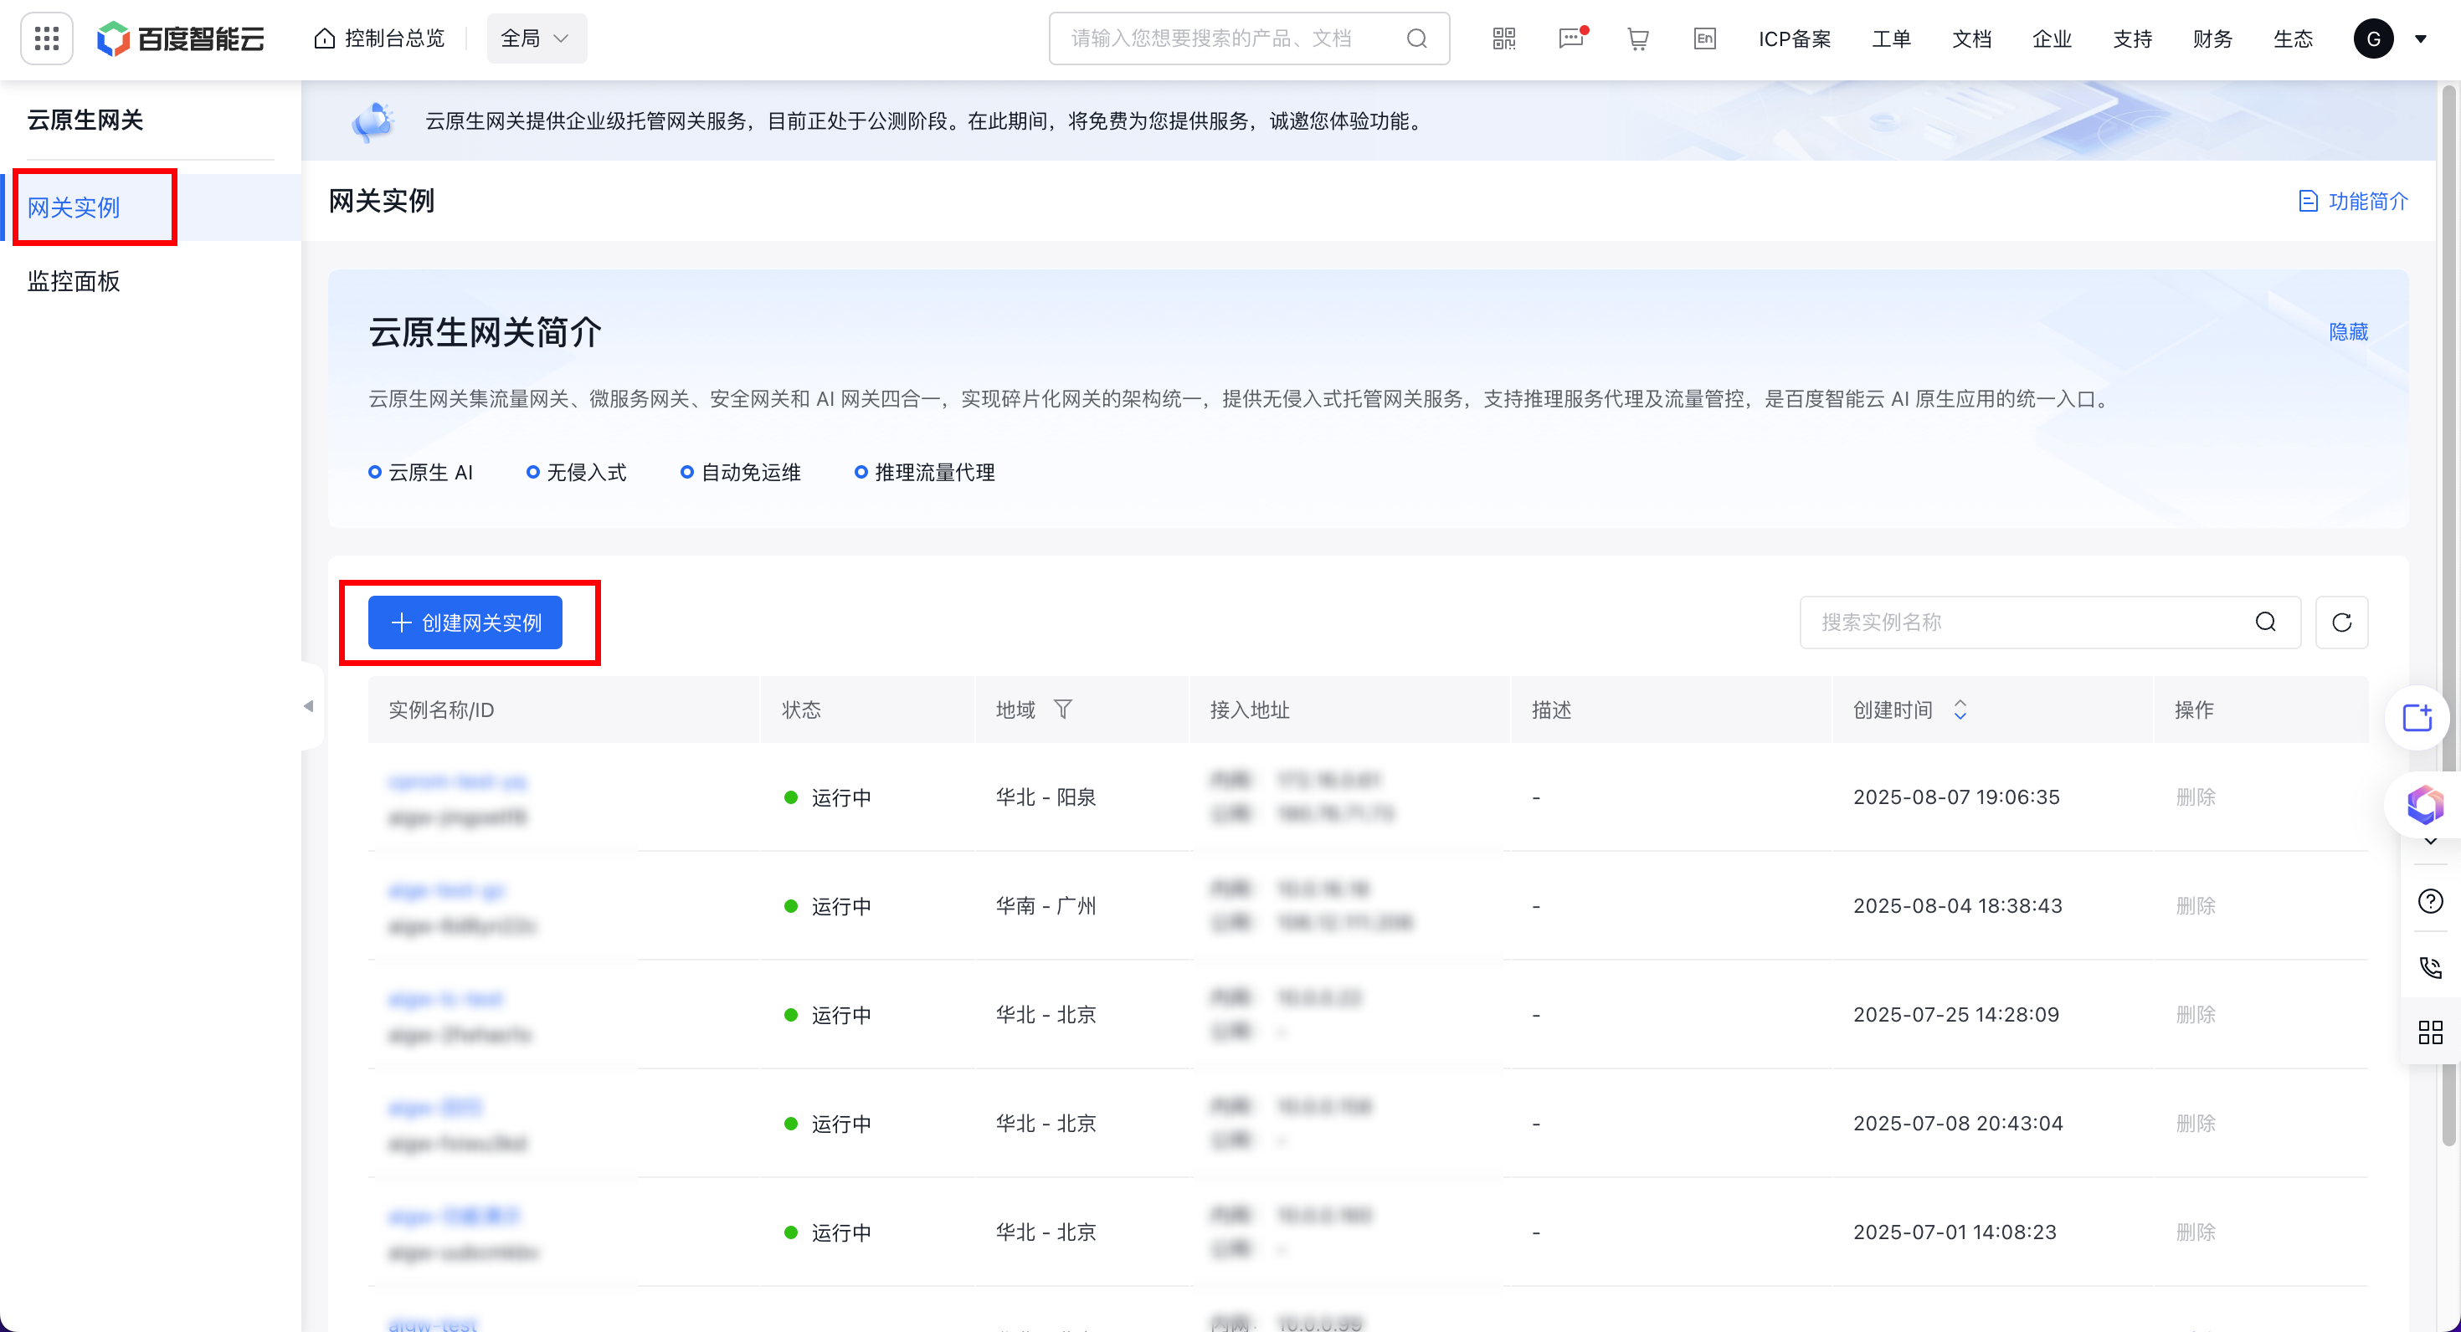Open 企业 menu
This screenshot has height=1332, width=2461.
(2051, 38)
